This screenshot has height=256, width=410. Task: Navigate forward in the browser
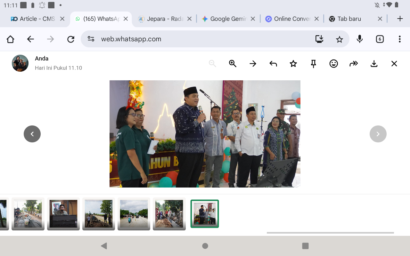point(51,39)
